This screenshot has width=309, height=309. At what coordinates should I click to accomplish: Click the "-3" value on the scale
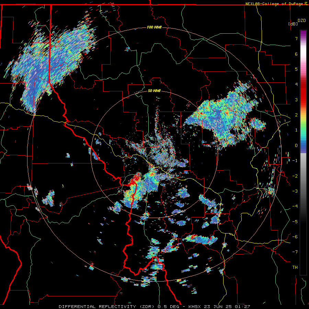(x=295, y=191)
